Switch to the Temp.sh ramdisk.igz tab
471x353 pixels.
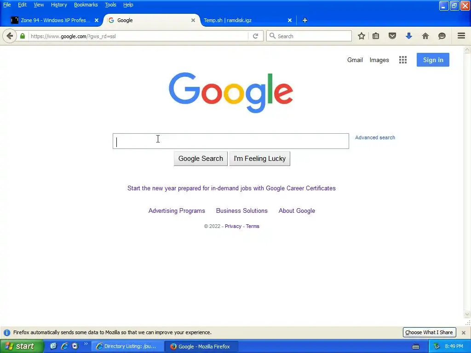pyautogui.click(x=247, y=20)
